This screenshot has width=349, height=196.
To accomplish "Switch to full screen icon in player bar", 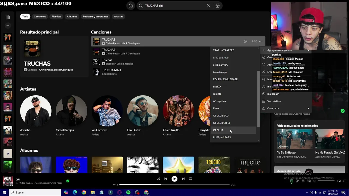I will pos(345,181).
